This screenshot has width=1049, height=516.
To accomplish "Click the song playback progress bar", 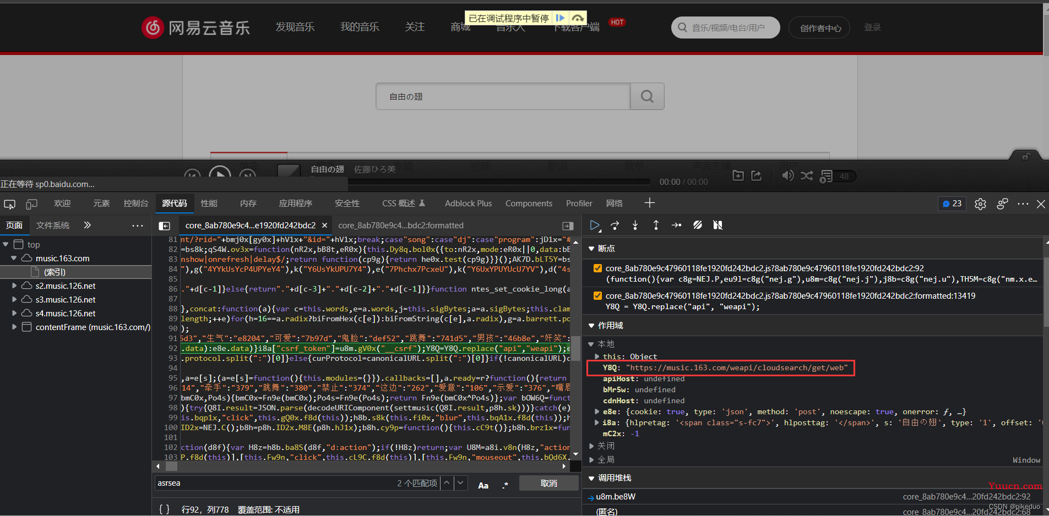I will point(499,181).
